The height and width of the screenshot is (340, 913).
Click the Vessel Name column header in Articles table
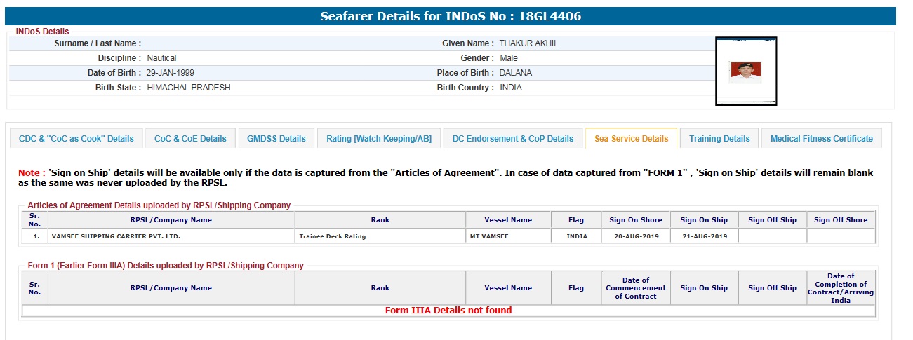pos(508,220)
